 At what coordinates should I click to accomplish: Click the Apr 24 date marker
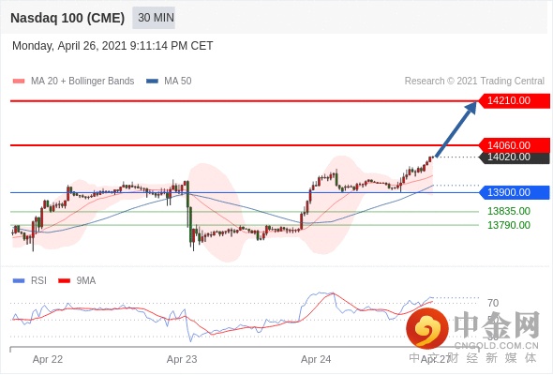click(316, 359)
